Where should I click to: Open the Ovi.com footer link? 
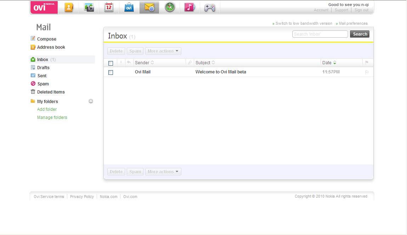[x=130, y=197]
